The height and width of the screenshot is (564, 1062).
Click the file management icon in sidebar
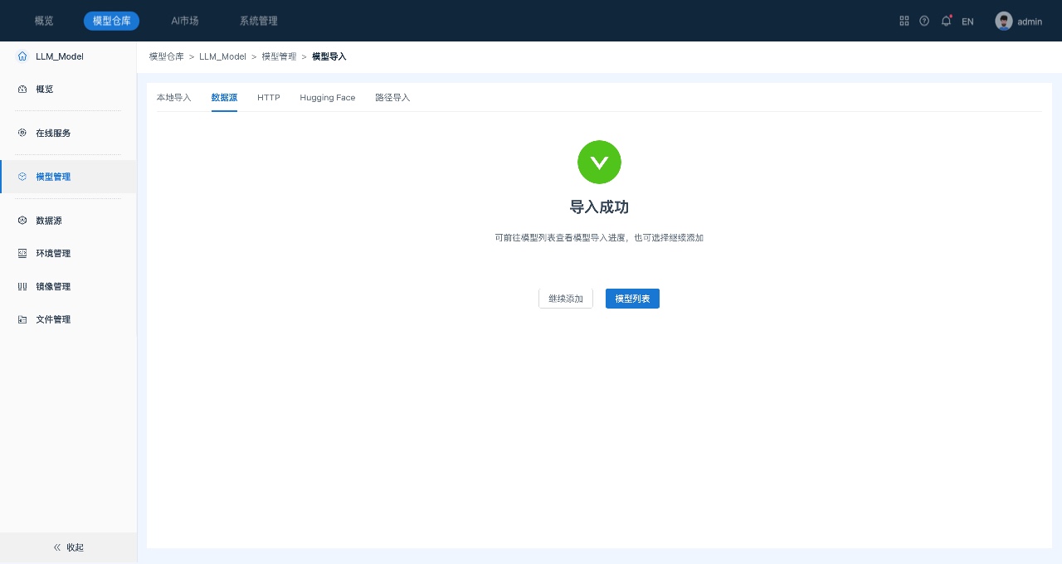point(22,319)
